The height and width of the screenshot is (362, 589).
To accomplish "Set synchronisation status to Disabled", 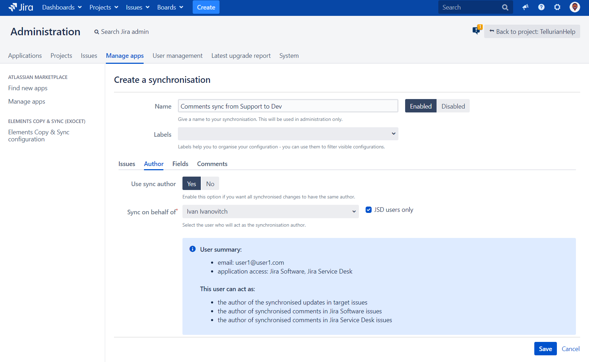I will click(x=453, y=106).
